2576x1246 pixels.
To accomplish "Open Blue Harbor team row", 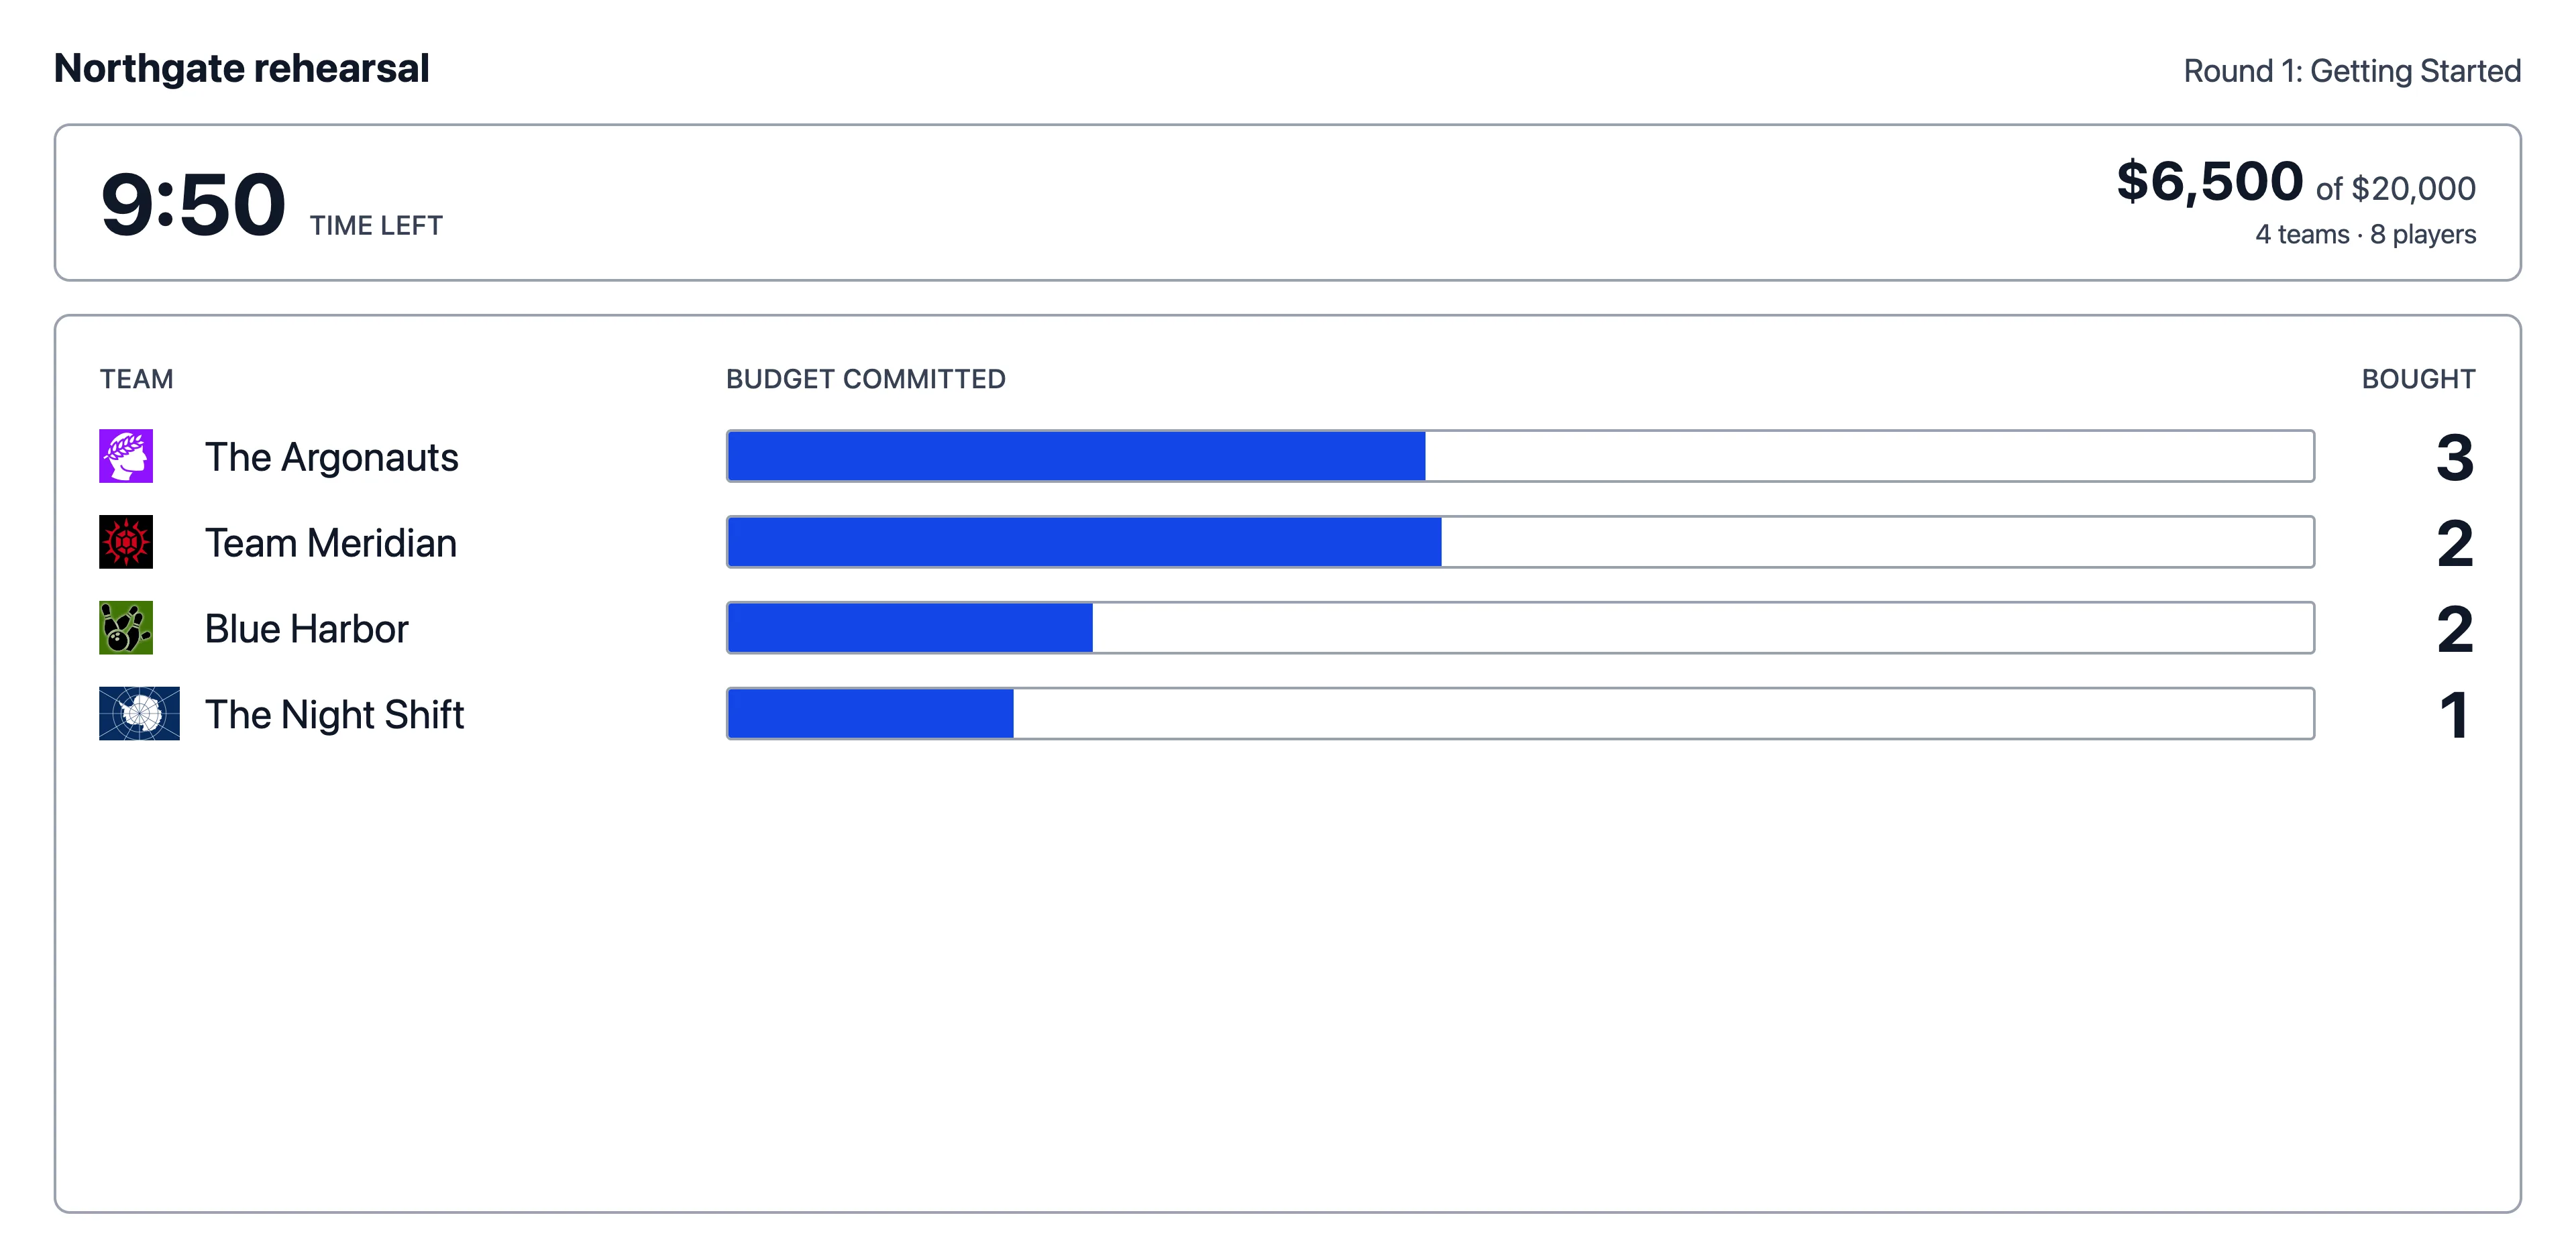I will tap(1287, 628).
